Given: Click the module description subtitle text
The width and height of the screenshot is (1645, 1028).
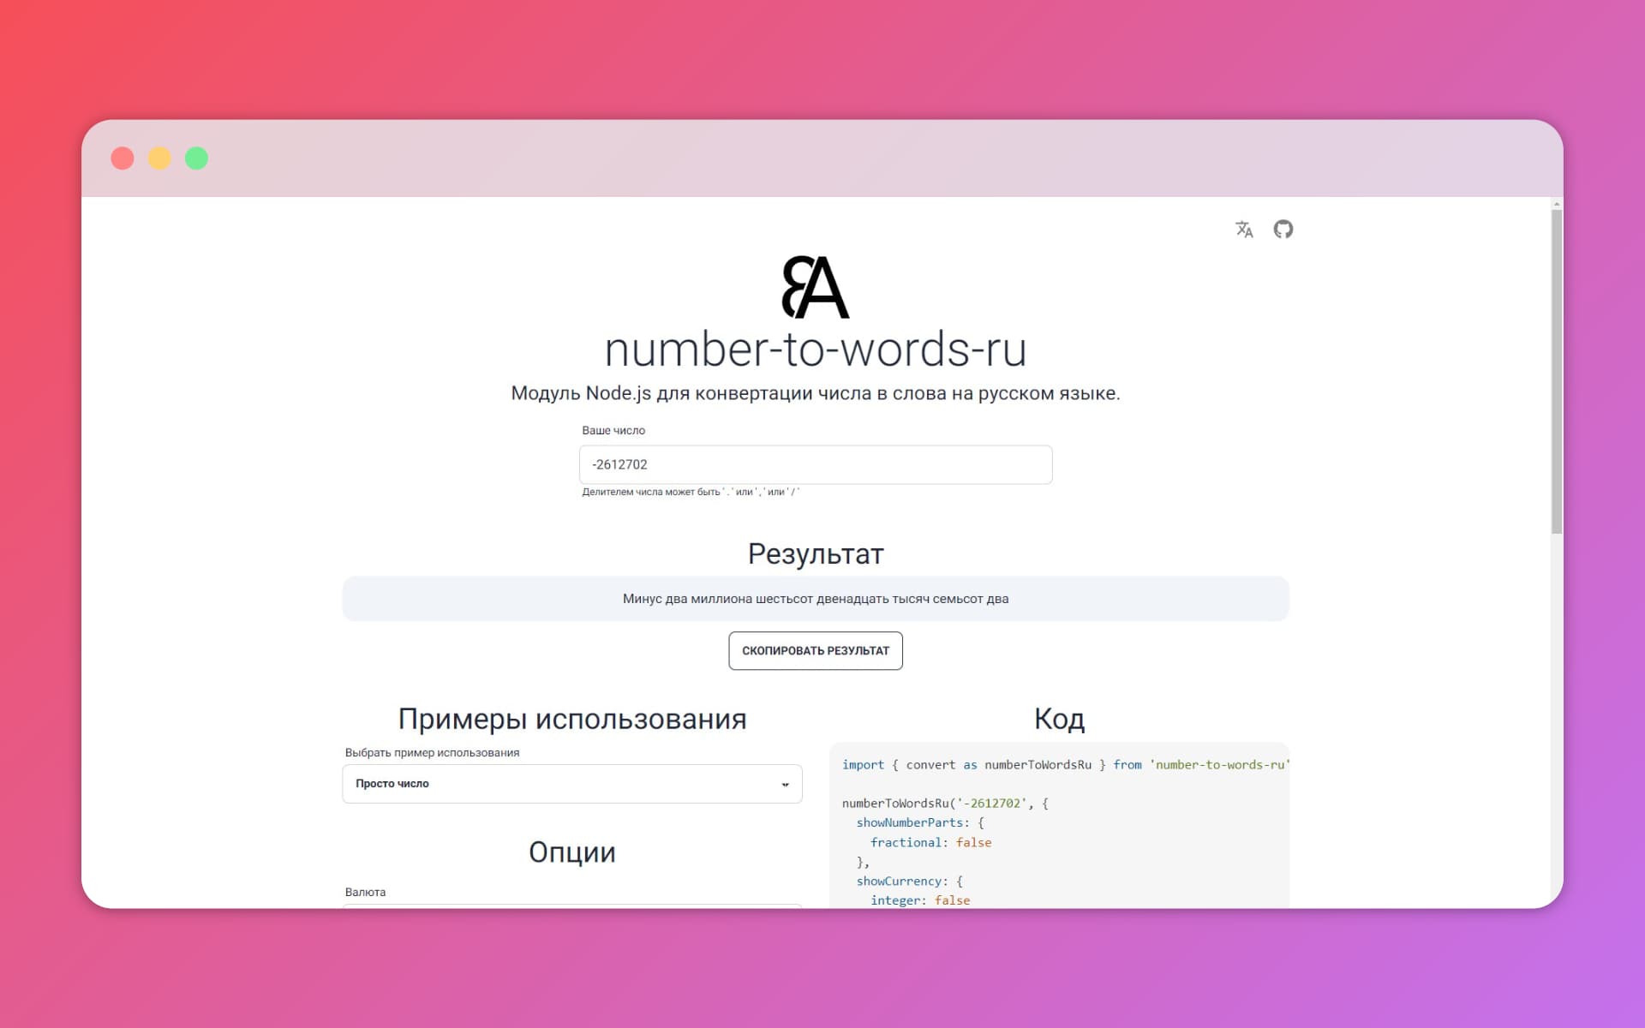Looking at the screenshot, I should [816, 394].
